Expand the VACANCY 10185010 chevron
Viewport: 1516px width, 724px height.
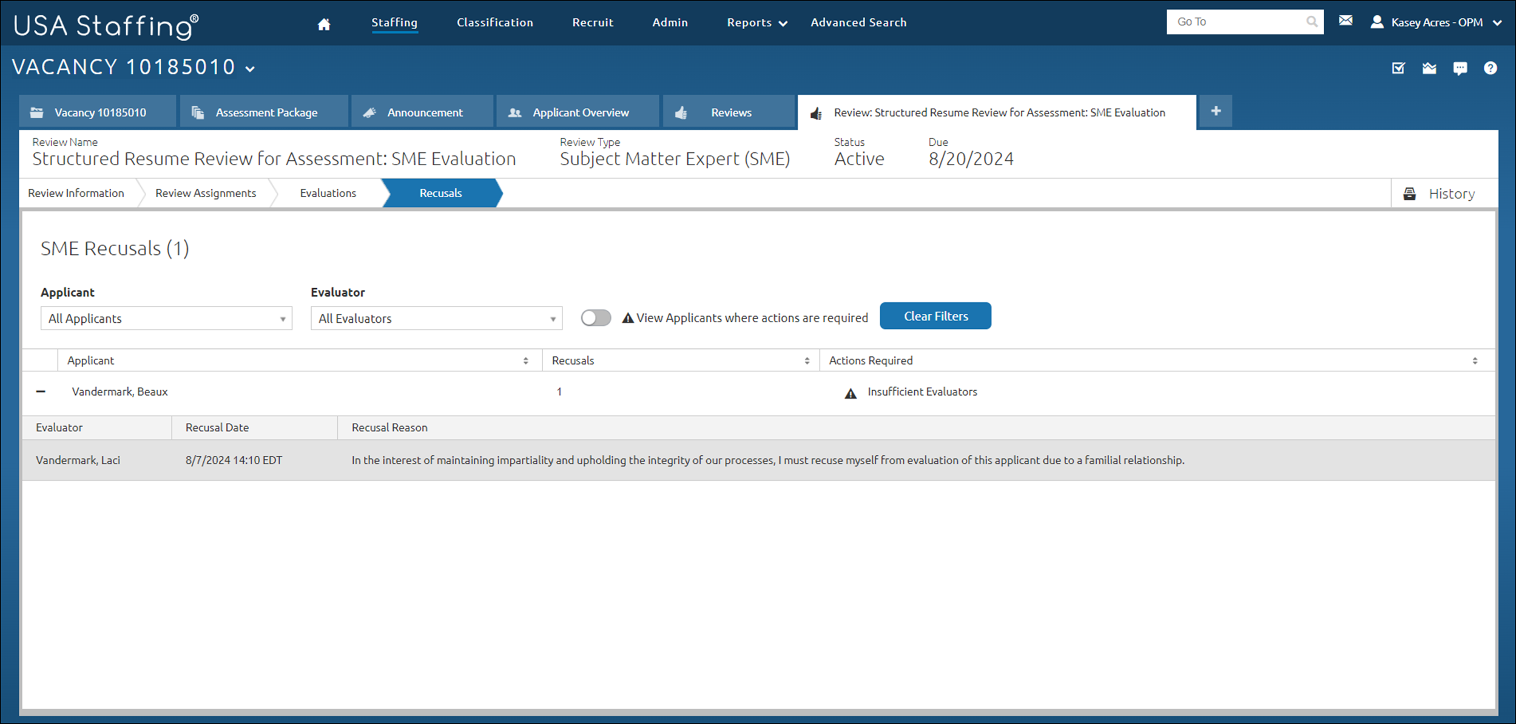point(249,69)
